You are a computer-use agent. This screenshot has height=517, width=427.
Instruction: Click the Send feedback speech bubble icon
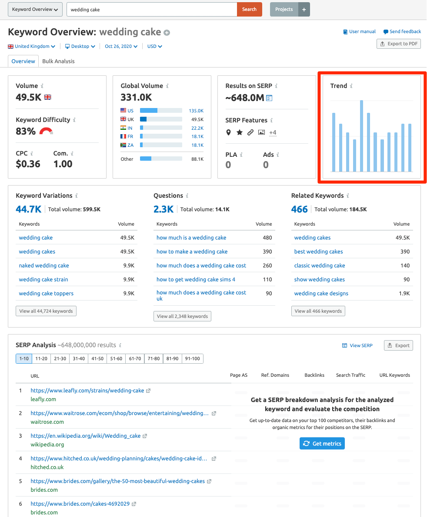pos(385,31)
